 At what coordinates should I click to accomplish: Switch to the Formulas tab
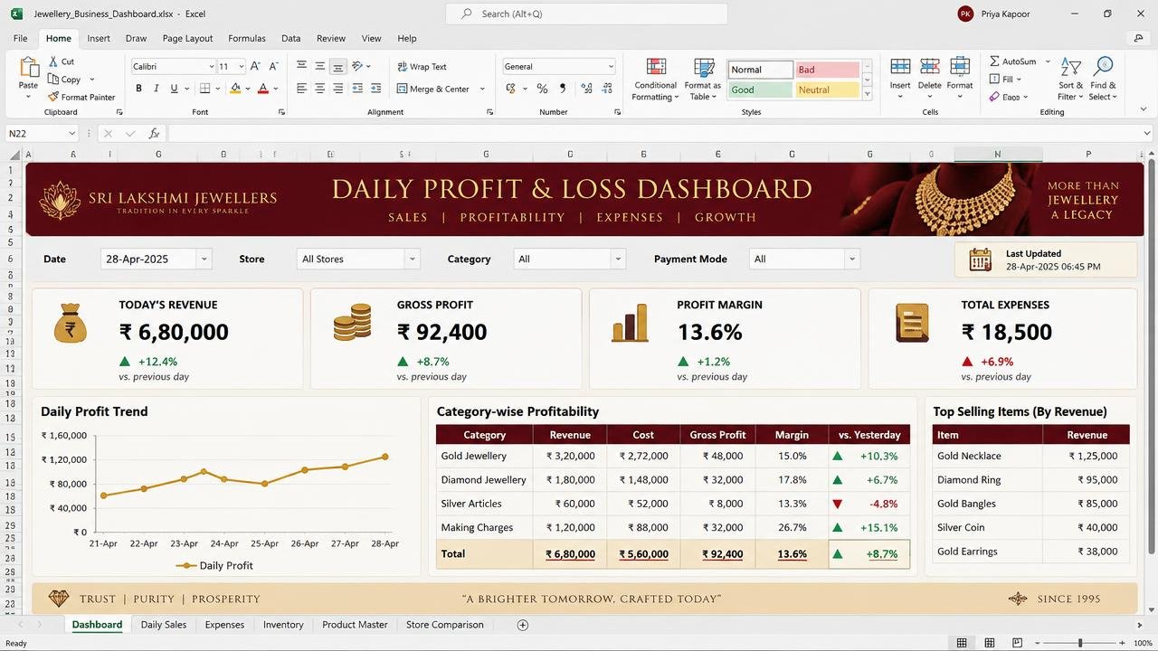pos(247,39)
